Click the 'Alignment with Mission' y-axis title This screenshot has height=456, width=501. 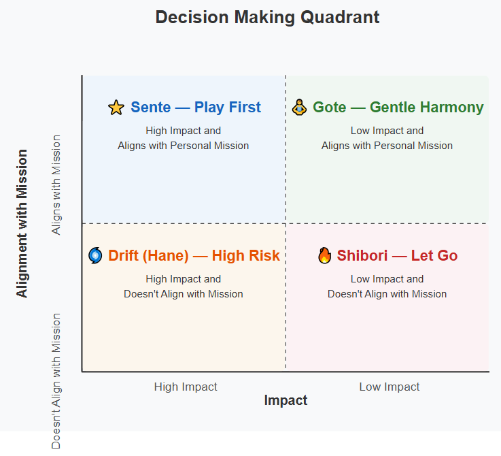coord(22,223)
